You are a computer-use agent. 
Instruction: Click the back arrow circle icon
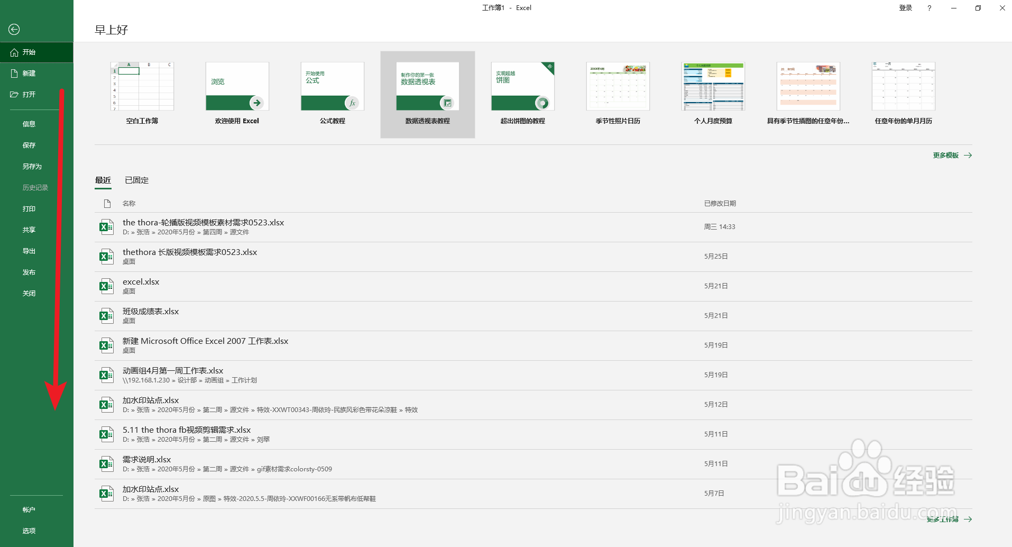point(14,30)
